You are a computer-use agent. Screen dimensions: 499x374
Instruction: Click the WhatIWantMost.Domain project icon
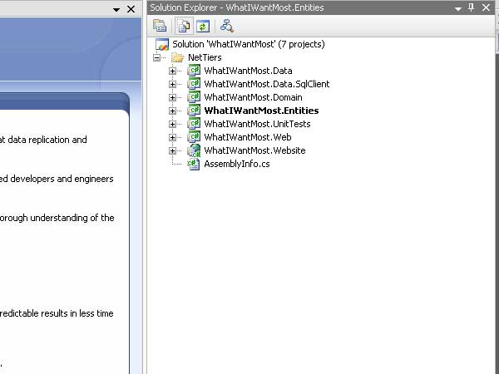[x=194, y=97]
